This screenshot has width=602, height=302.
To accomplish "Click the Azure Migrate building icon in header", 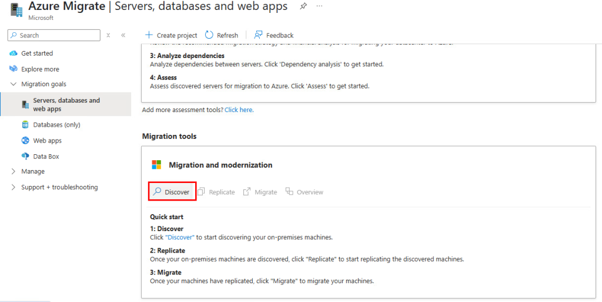I will (16, 10).
